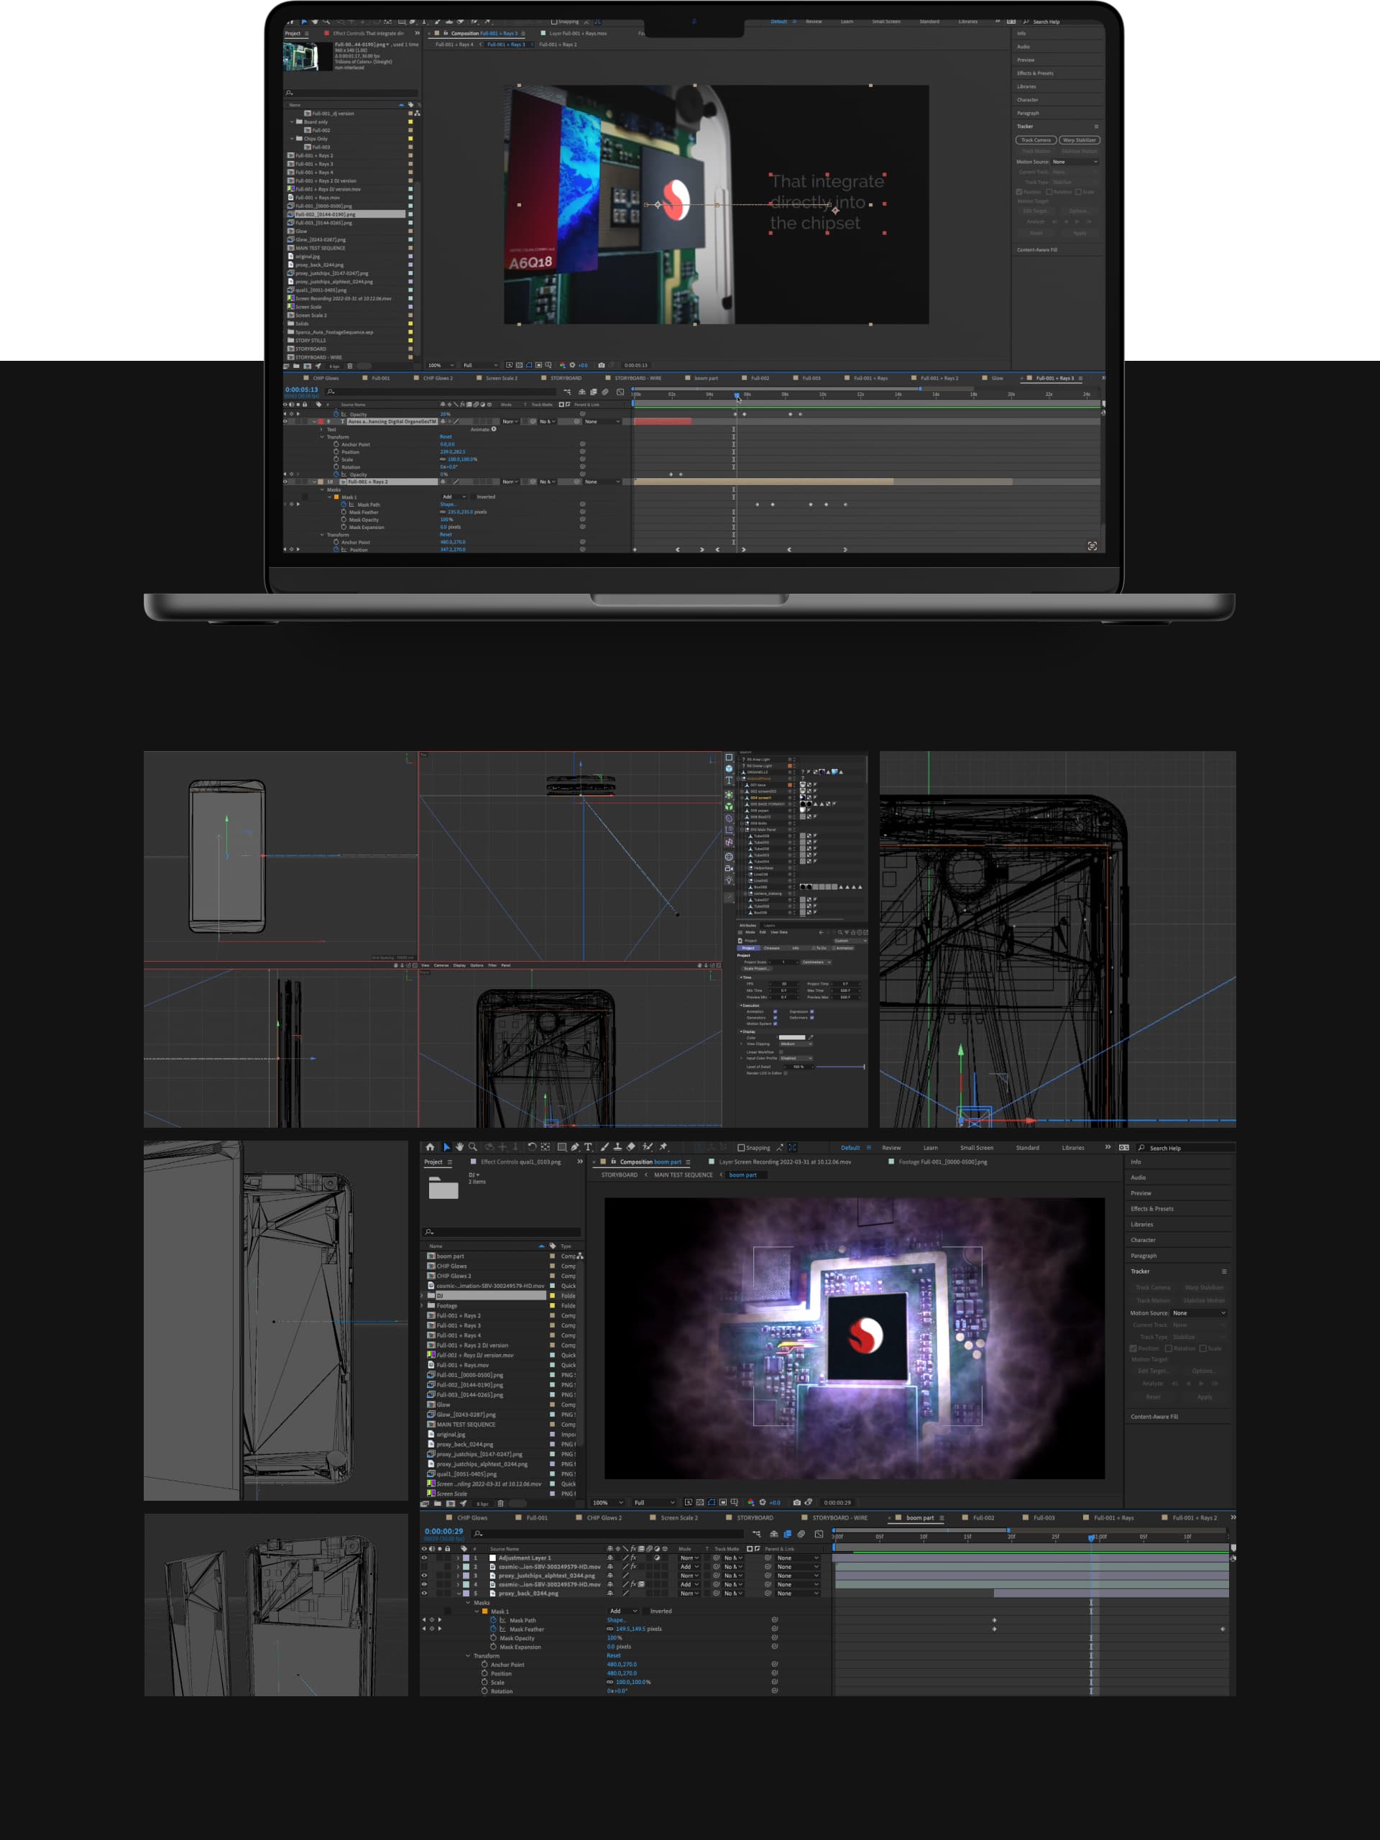1380x1840 pixels.
Task: Collapse the Masks group in boom part timeline
Action: click(x=469, y=1603)
